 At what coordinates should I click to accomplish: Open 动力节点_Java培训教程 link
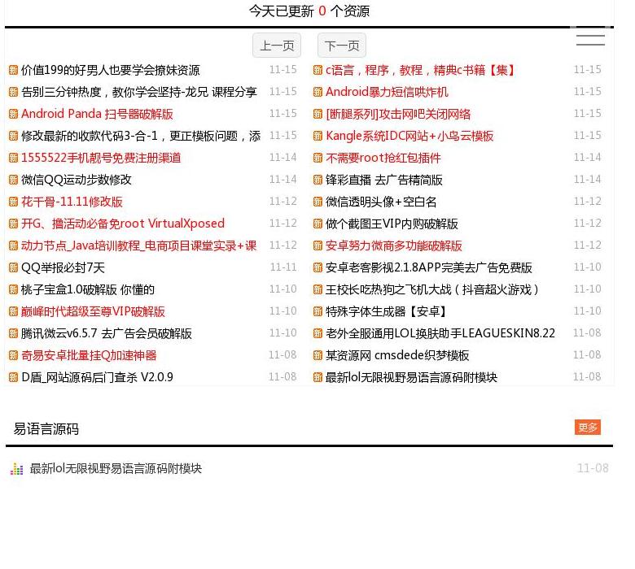coord(139,245)
